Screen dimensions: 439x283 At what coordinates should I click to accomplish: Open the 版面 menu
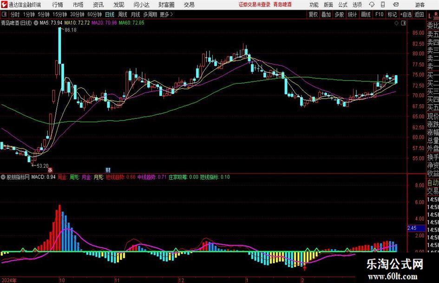pyautogui.click(x=328, y=5)
